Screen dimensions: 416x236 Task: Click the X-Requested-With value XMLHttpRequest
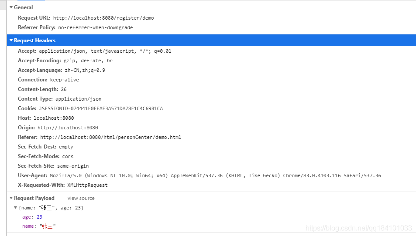(87, 185)
